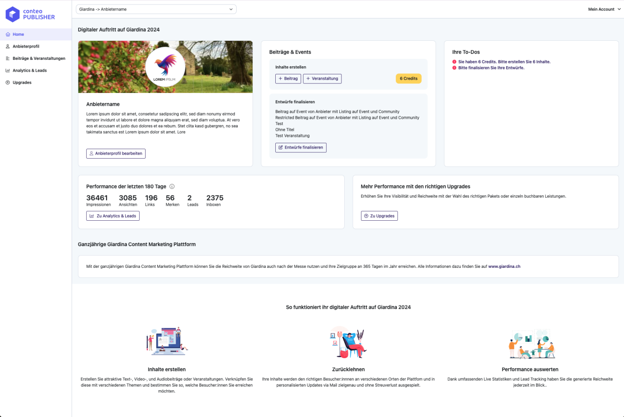Click the Zurücklehnen illustration

click(x=348, y=342)
